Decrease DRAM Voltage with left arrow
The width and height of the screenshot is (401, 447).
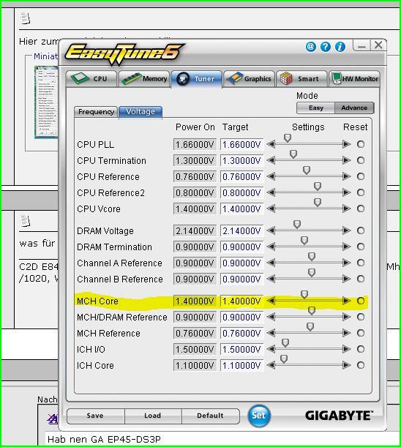(271, 230)
